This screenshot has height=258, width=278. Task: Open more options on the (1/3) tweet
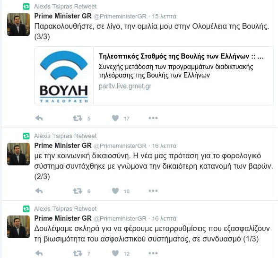point(153,253)
